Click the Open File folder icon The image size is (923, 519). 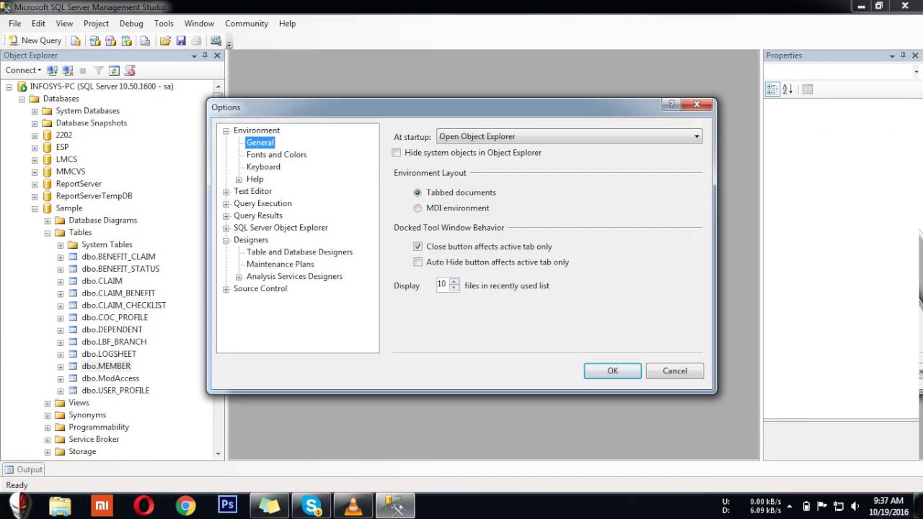pos(165,40)
